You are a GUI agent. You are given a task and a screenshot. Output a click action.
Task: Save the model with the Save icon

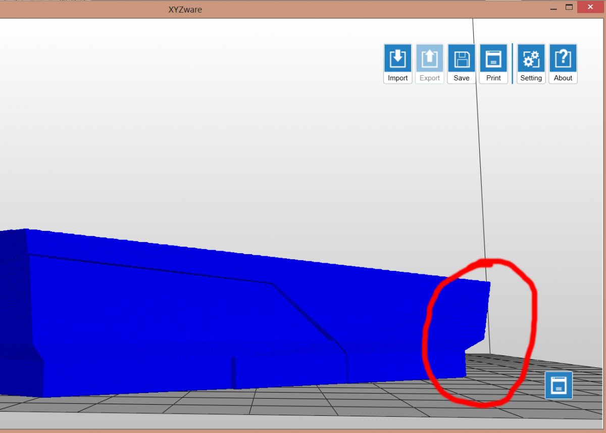(x=462, y=64)
